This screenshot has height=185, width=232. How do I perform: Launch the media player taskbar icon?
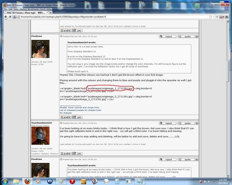pos(38,182)
